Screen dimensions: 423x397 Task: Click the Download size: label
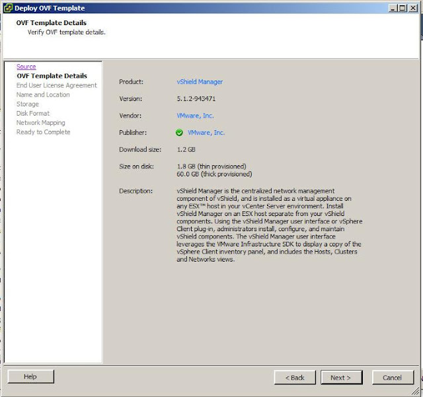pyautogui.click(x=140, y=150)
